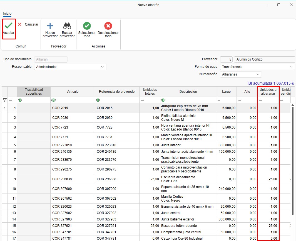Click the 'Escuadra alineamiento' description cell
296x241 pixels.
tap(188, 179)
